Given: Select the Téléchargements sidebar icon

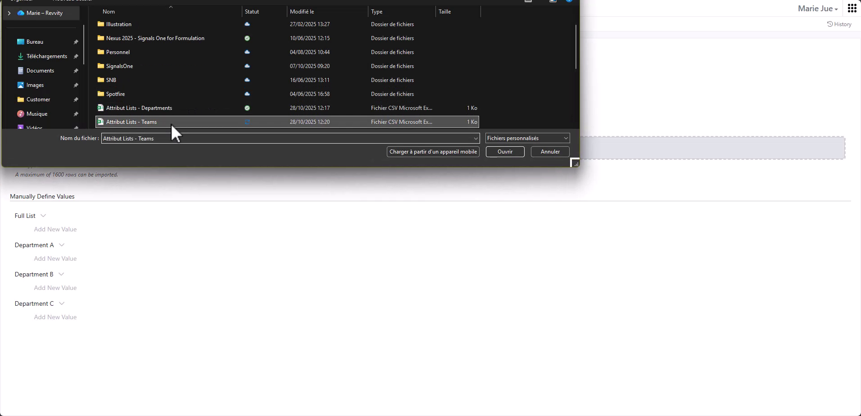Looking at the screenshot, I should coord(21,56).
